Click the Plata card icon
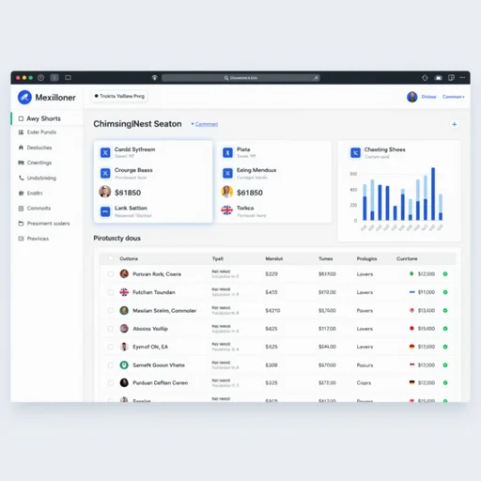Viewport: 481px width, 481px height. tap(227, 152)
